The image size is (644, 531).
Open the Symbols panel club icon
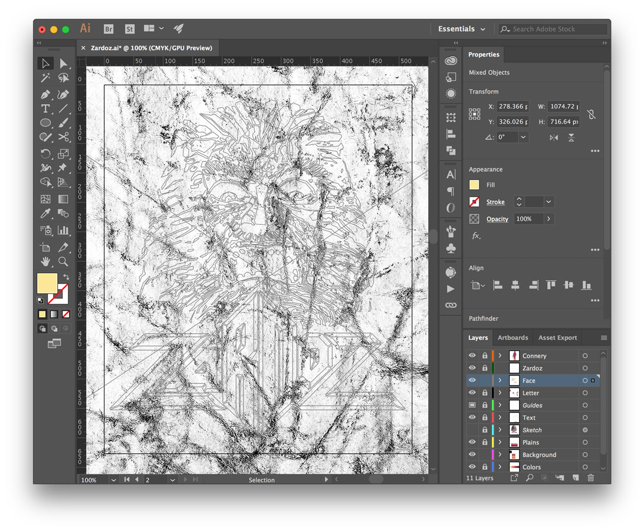451,248
